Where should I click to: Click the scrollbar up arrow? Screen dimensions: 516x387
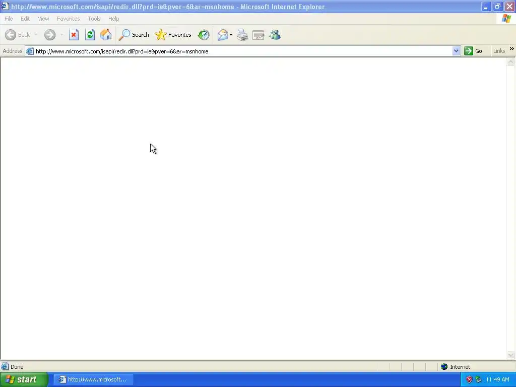pos(511,62)
